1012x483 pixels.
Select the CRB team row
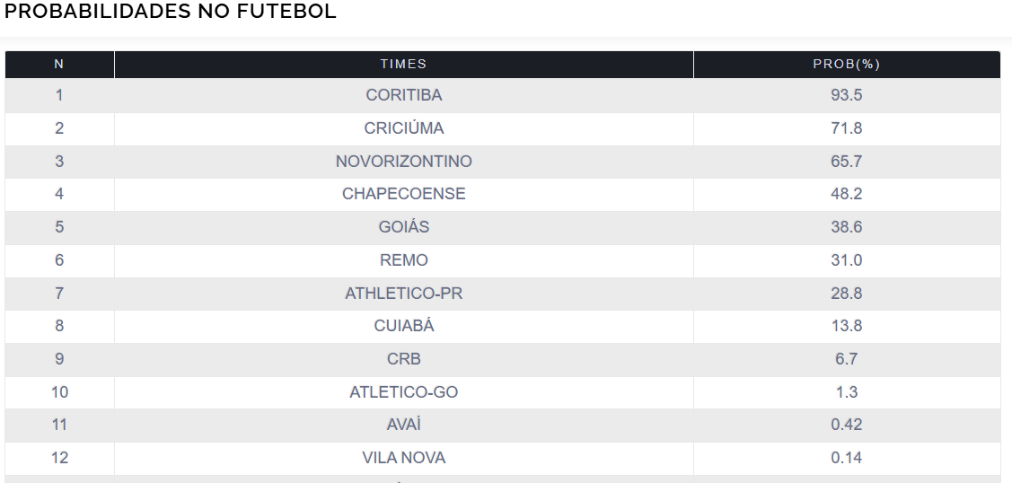pyautogui.click(x=403, y=359)
